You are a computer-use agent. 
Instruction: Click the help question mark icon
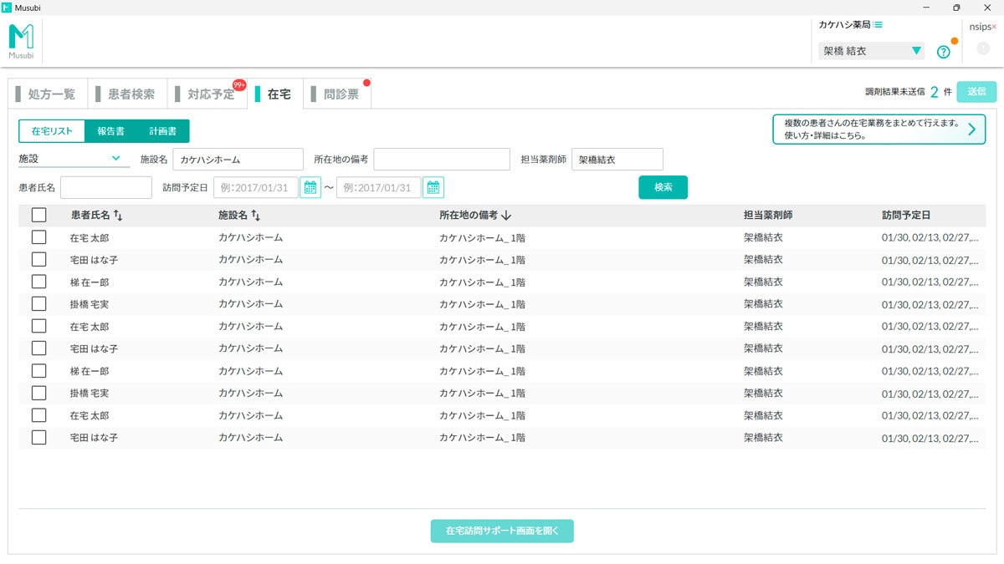pos(944,51)
